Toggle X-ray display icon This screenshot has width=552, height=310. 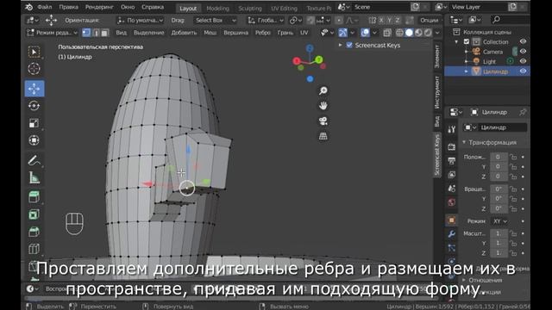387,33
